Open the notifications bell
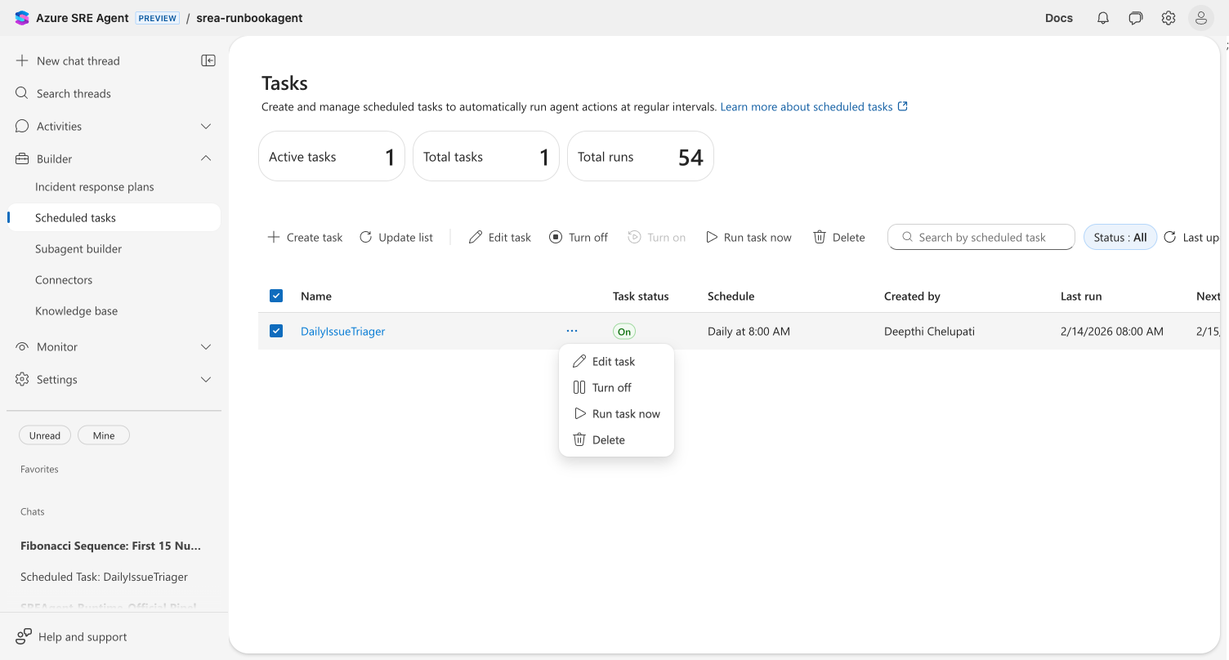1229x660 pixels. pos(1103,18)
